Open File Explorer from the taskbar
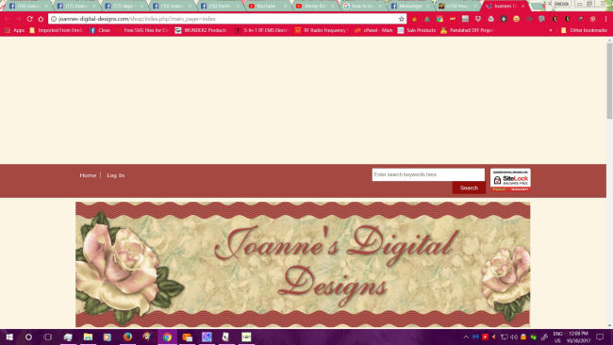This screenshot has width=613, height=345. pos(88,337)
